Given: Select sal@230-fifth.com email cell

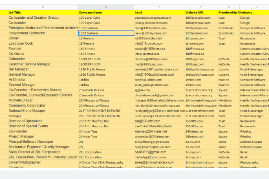Looking at the screenshot, I should coord(159,121).
